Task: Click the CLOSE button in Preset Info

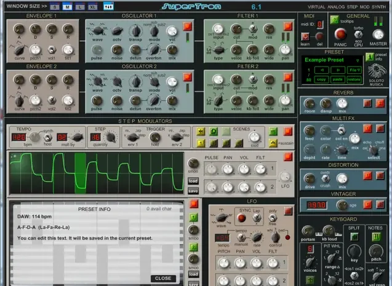Action: click(163, 278)
